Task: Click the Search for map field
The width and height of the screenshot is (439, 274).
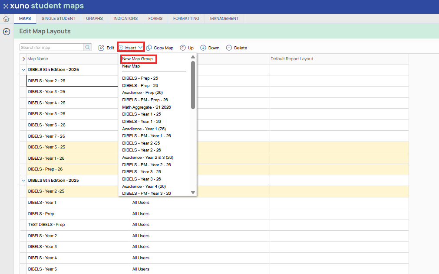Action: 52,48
